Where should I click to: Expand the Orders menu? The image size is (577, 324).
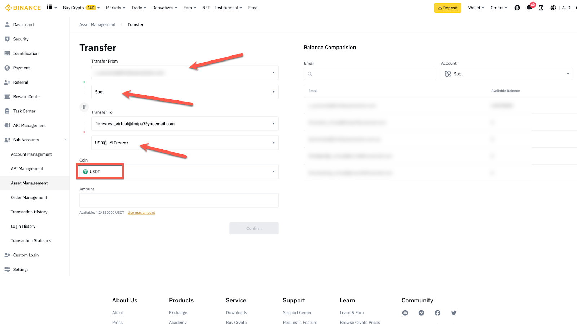click(x=499, y=8)
